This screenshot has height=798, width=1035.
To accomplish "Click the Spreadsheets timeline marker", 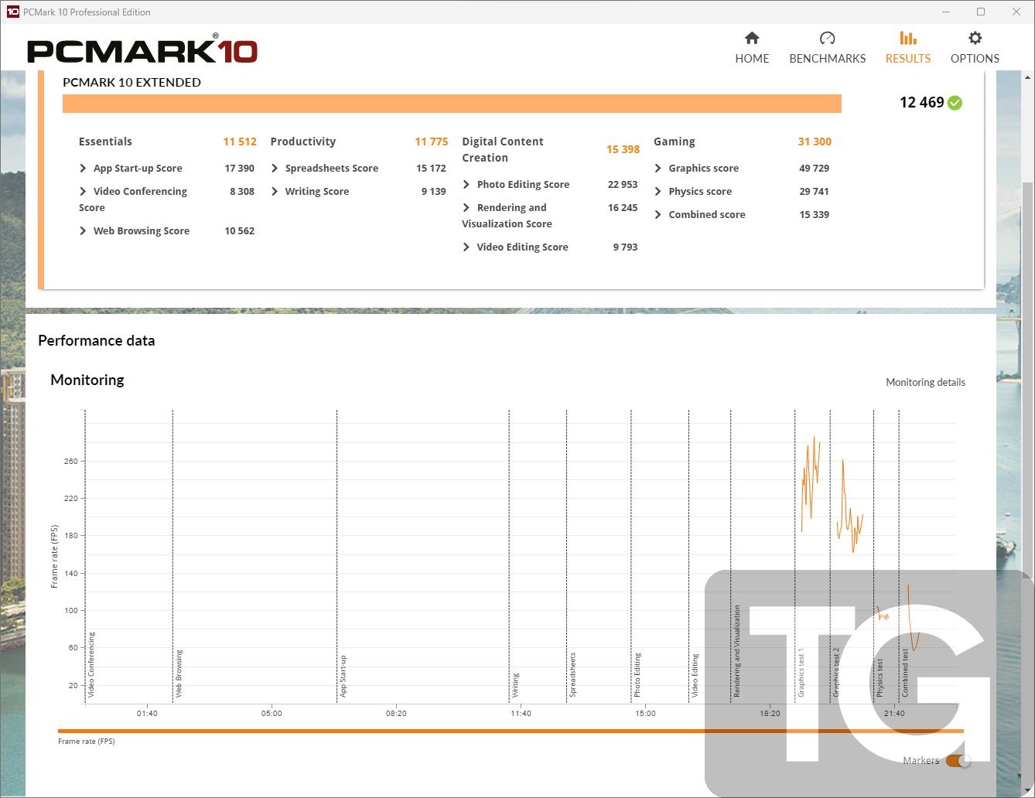I will pos(572,675).
